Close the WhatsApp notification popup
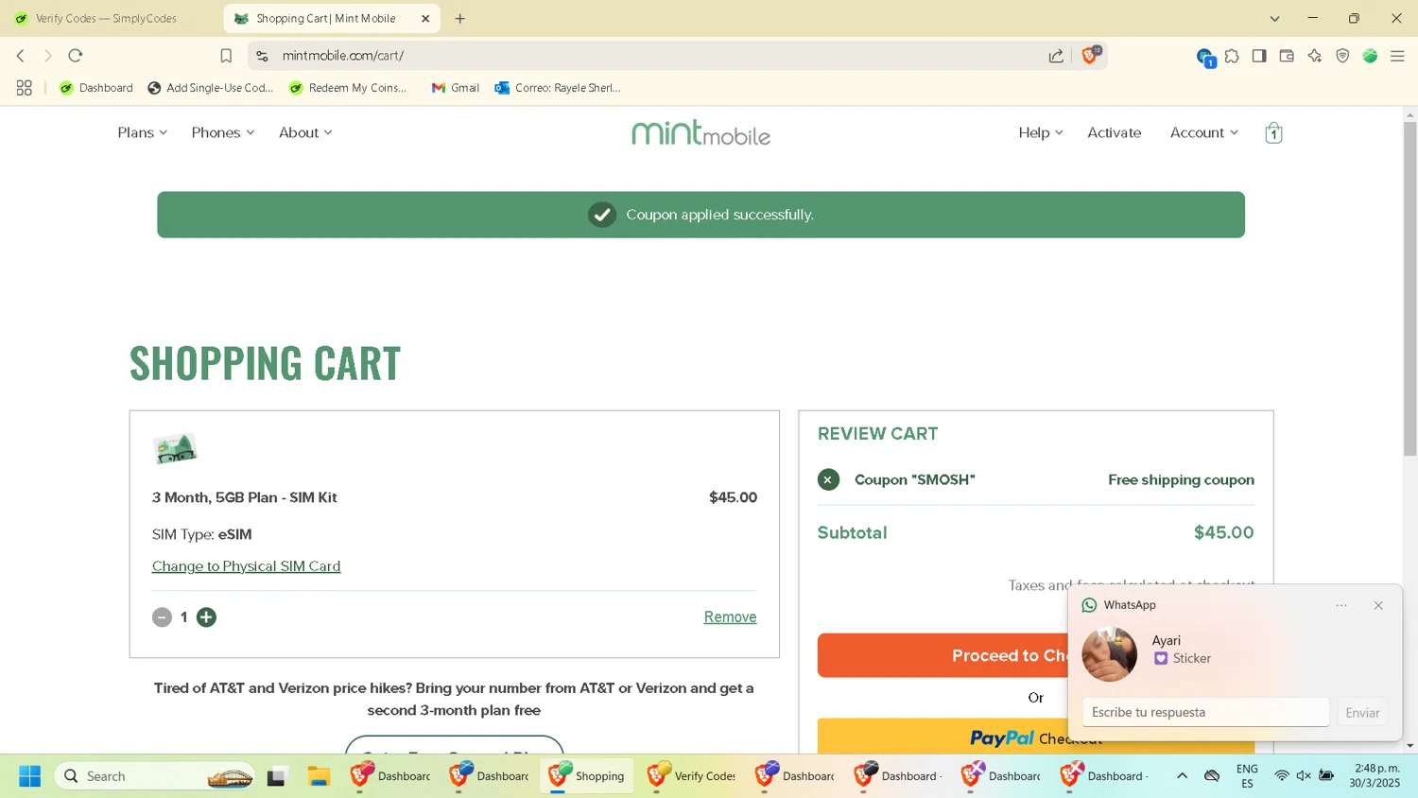The height and width of the screenshot is (798, 1418). pos(1378,605)
